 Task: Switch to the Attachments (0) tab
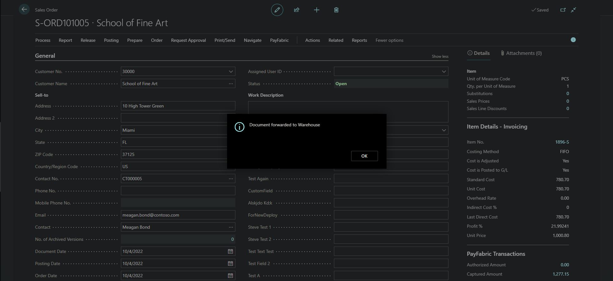pos(521,53)
